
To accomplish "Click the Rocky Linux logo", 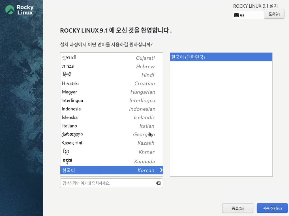I will (x=19, y=10).
